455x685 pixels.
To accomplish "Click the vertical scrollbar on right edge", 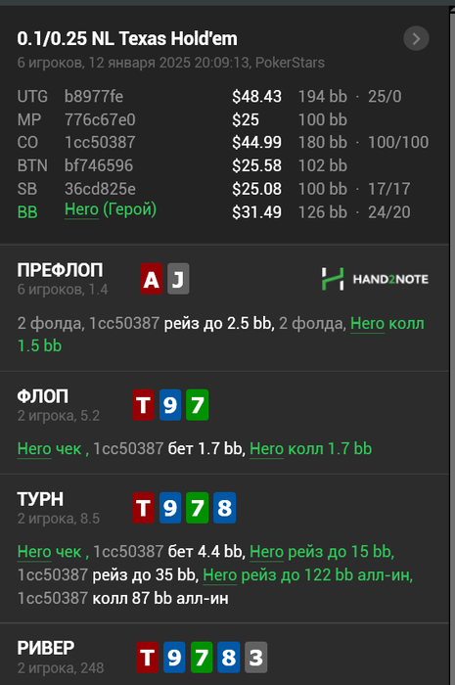I will coord(452,345).
